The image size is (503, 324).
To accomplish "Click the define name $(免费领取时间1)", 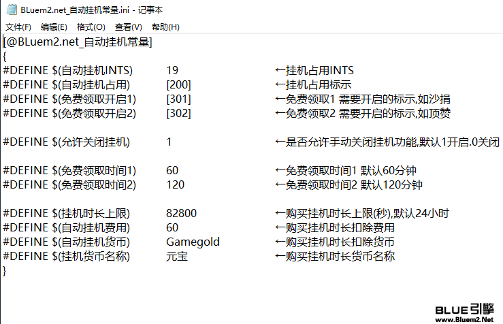I will (x=94, y=170).
